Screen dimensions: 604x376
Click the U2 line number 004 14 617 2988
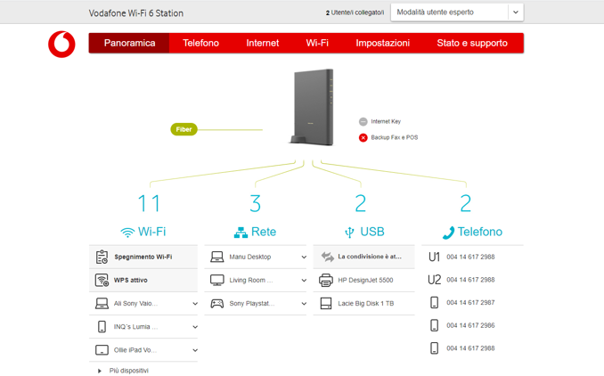click(x=470, y=280)
